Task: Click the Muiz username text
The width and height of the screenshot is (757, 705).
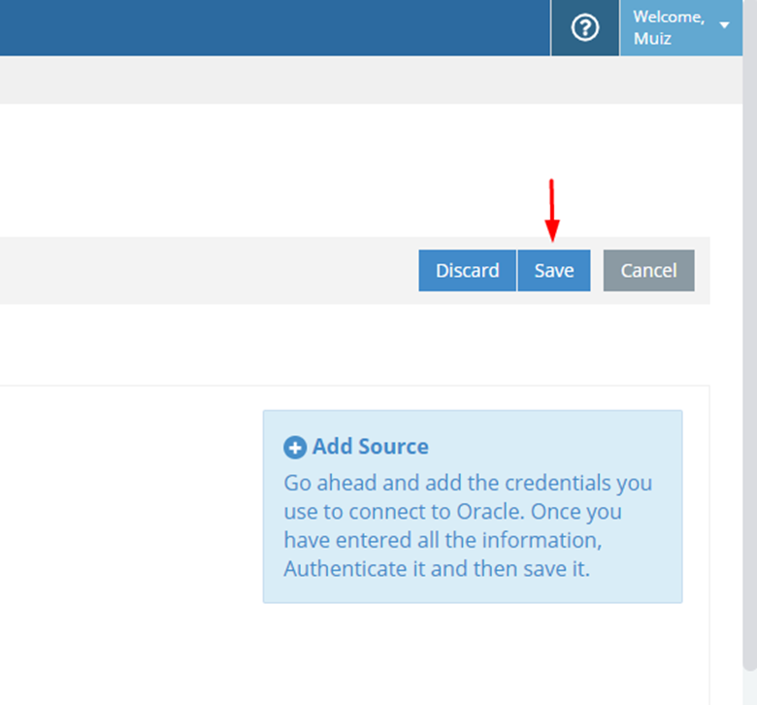Action: pos(652,38)
